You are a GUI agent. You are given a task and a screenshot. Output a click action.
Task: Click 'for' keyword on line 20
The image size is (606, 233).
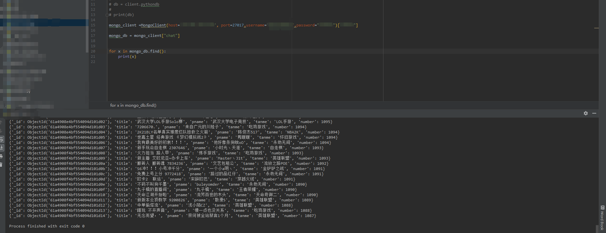pyautogui.click(x=112, y=51)
